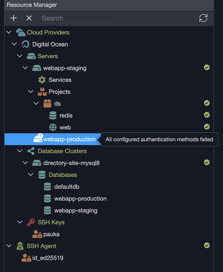Collapse the Database Clusters chevron
Viewport: 223px width, 272px height.
coord(20,151)
